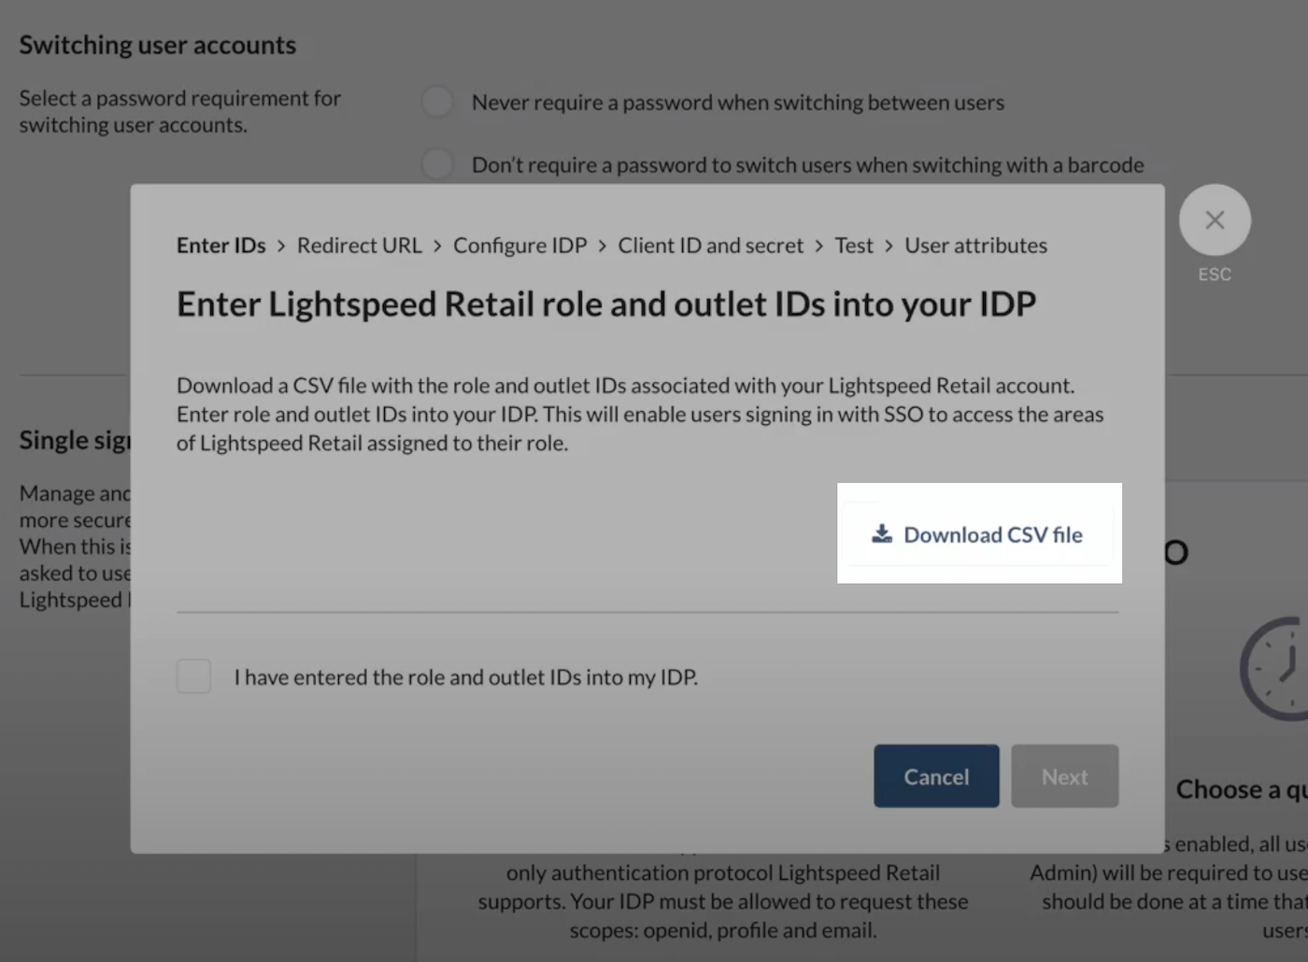Click the chevron after Enter IDs
The height and width of the screenshot is (962, 1308).
coord(280,245)
